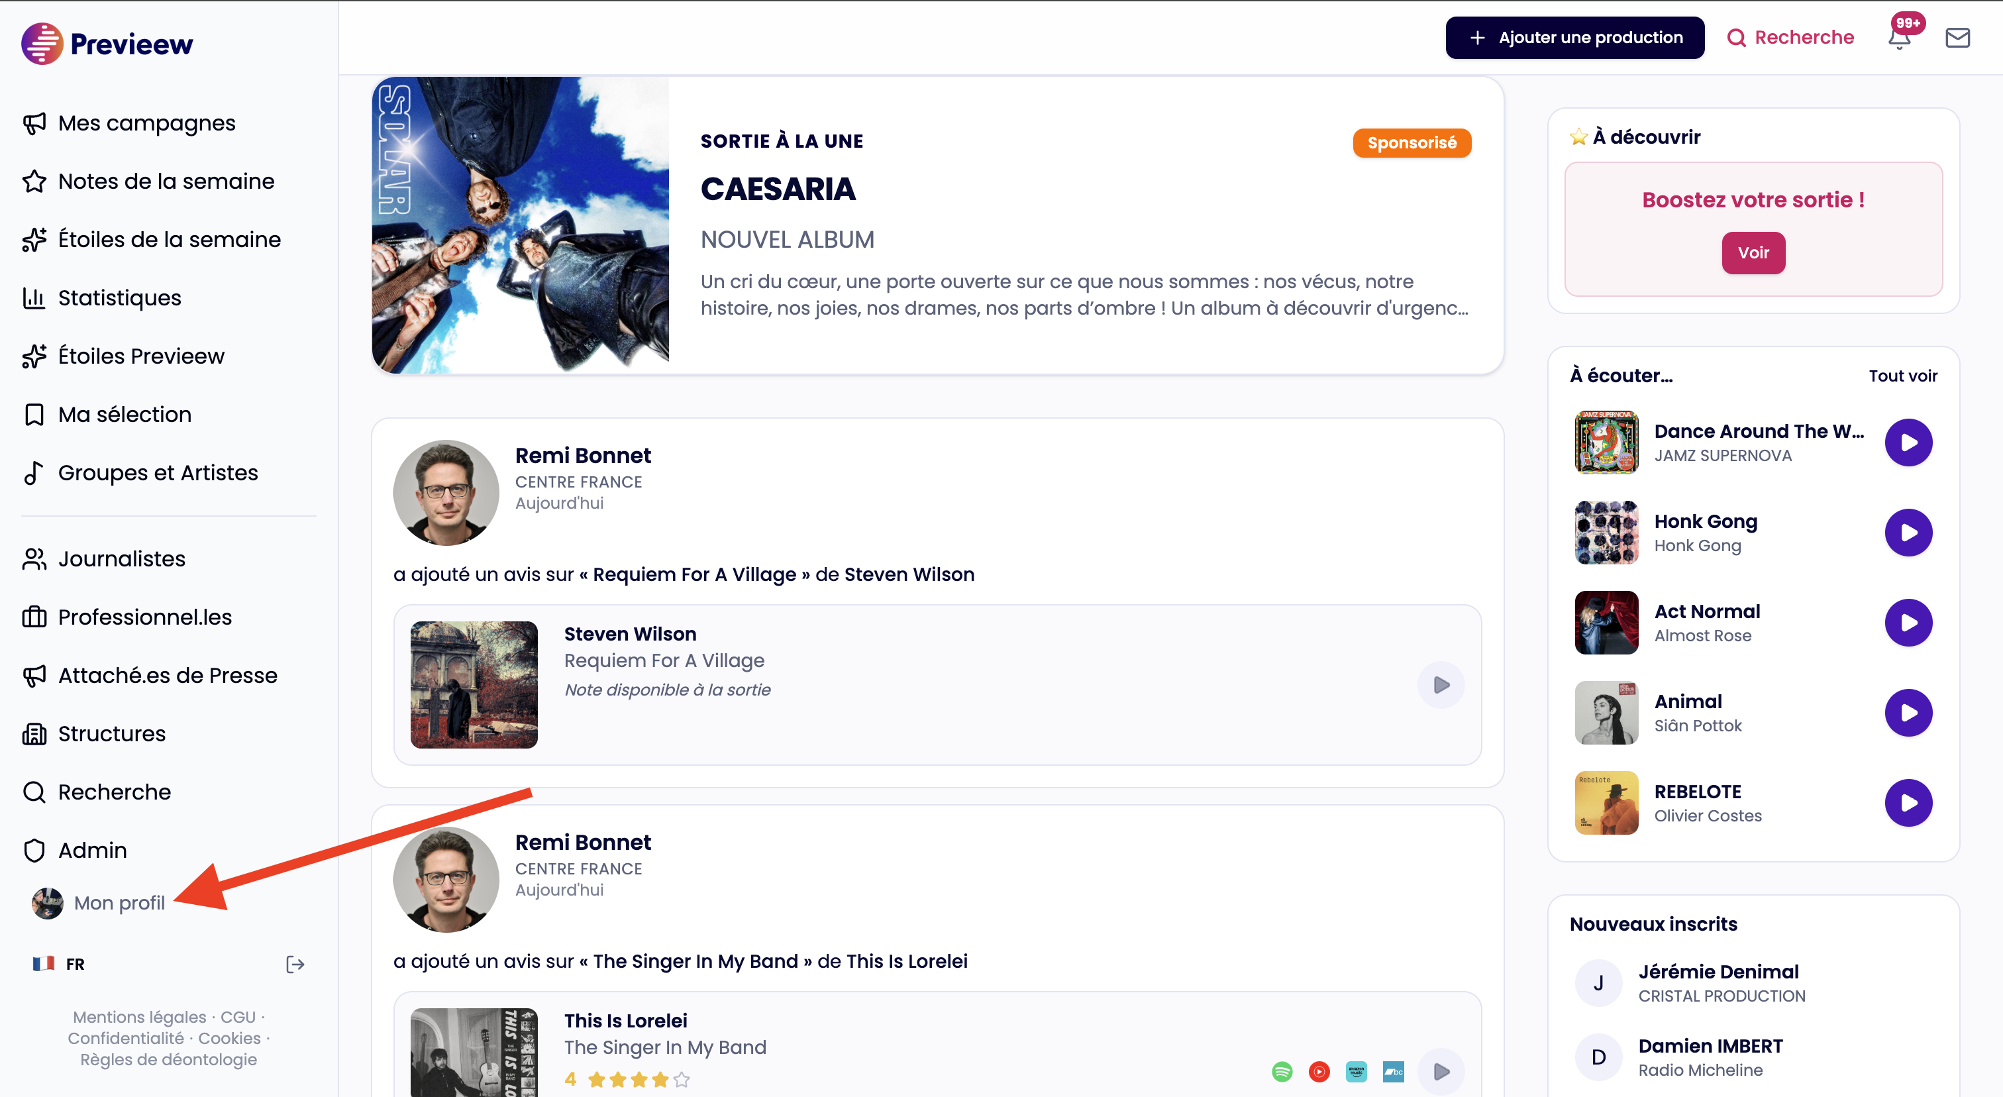Click Dance Around The W... track title
The image size is (2003, 1097).
click(x=1759, y=431)
